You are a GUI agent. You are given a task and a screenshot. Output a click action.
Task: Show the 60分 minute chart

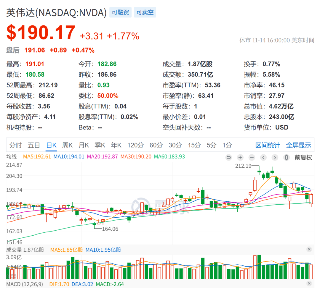tap(156, 145)
